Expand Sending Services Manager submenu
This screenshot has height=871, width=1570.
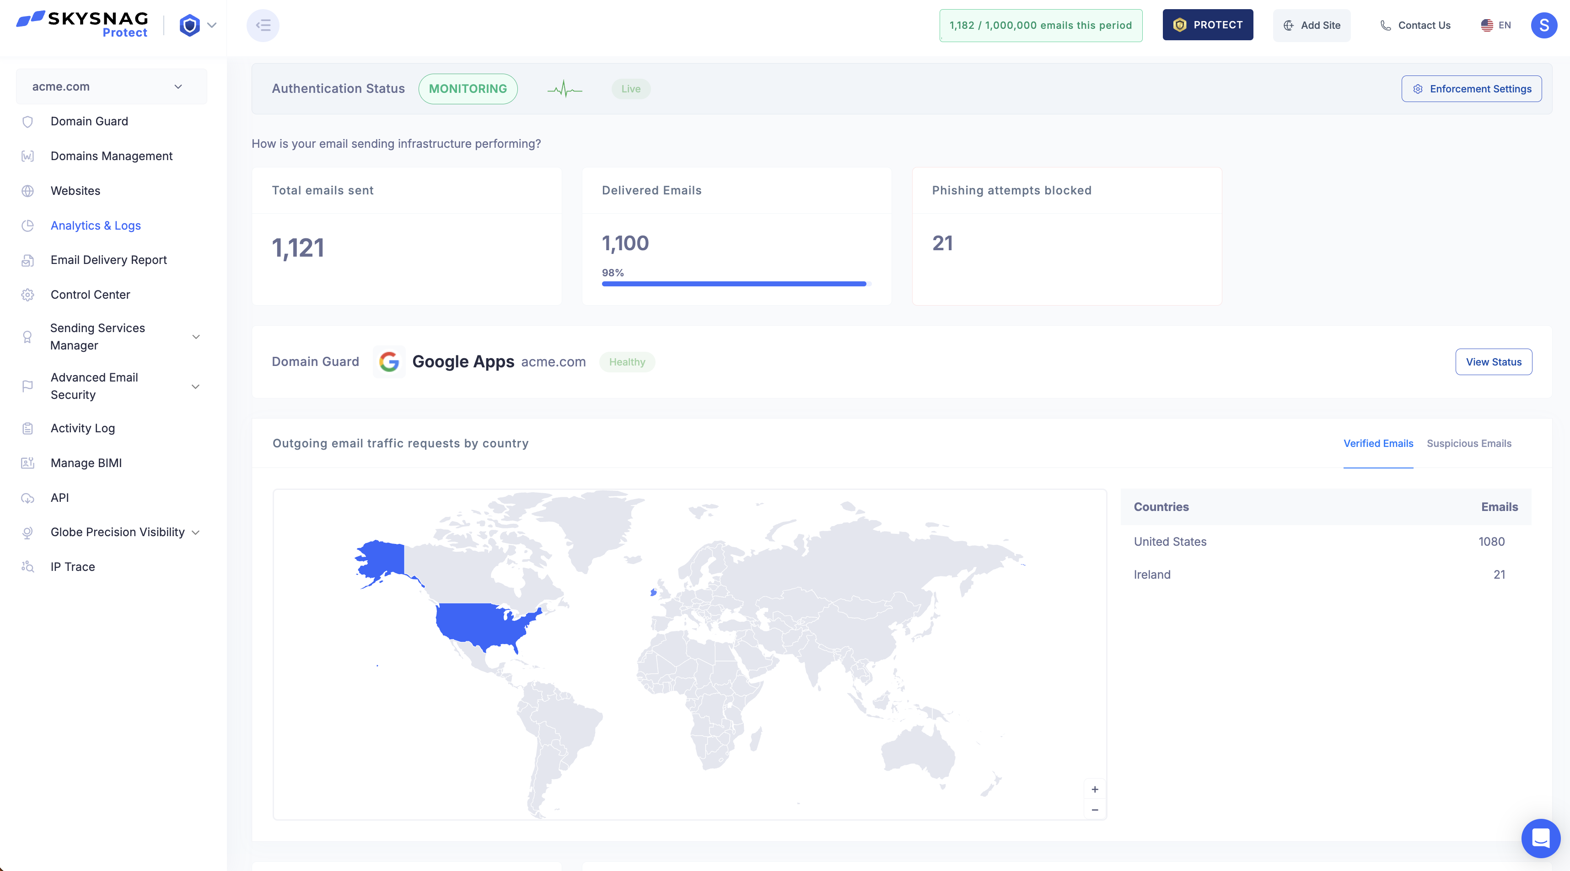tap(196, 336)
